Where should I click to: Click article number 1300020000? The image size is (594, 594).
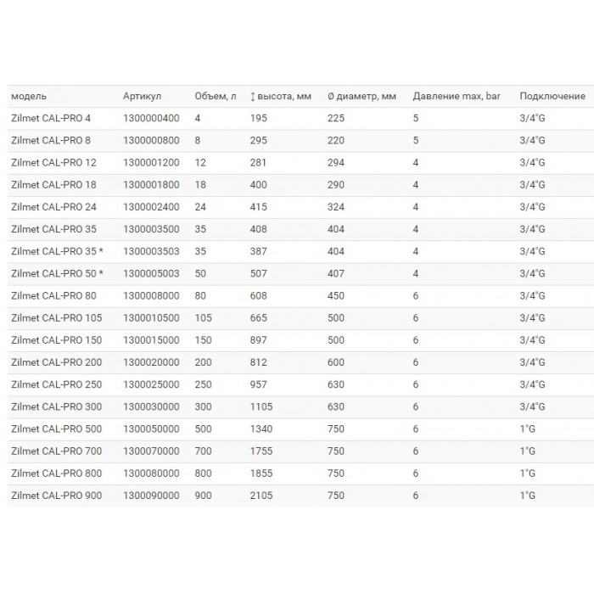tap(151, 362)
